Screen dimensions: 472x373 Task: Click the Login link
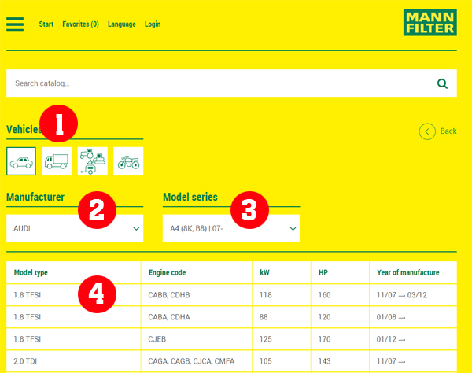pyautogui.click(x=153, y=24)
